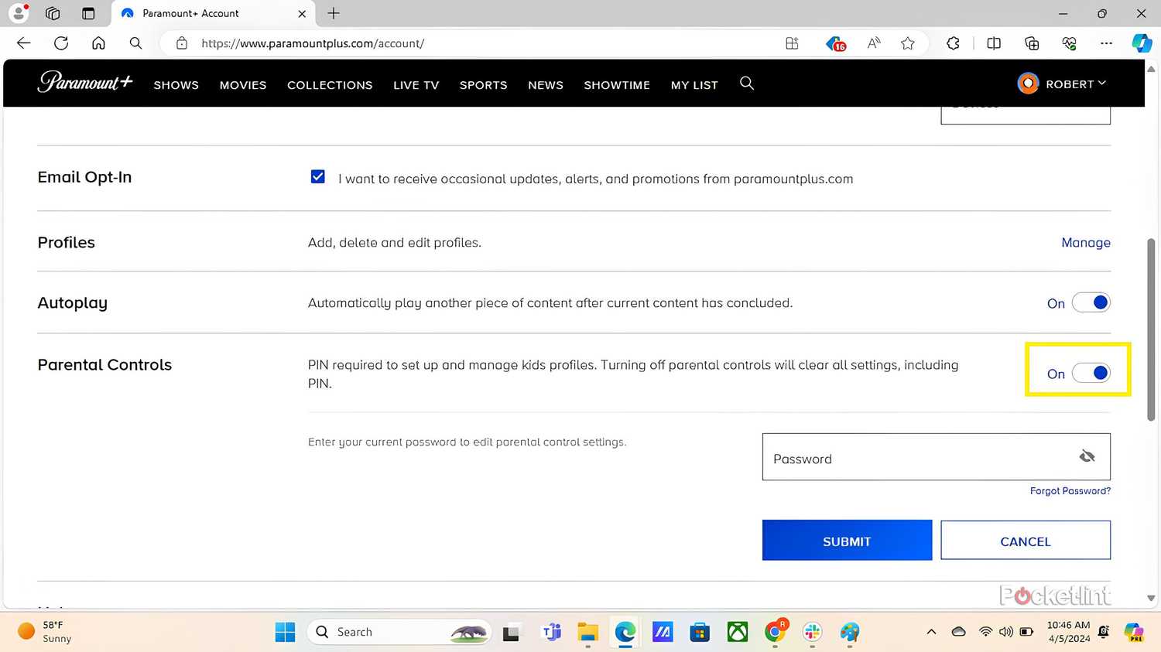Viewport: 1161px width, 652px height.
Task: Open browser extensions puzzle icon
Action: tap(954, 43)
